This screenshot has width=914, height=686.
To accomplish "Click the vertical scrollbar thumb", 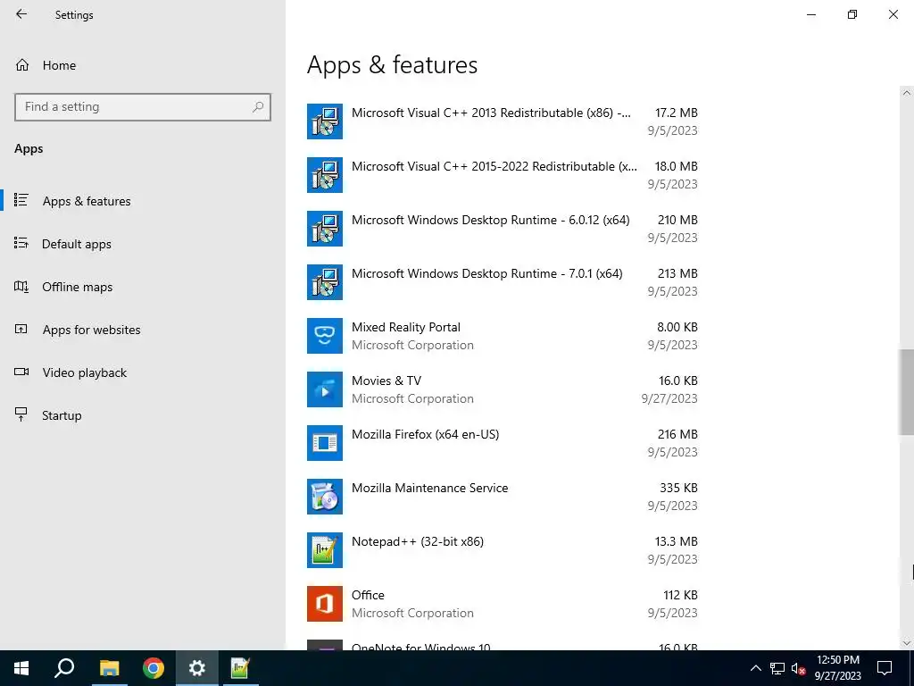I will click(907, 392).
